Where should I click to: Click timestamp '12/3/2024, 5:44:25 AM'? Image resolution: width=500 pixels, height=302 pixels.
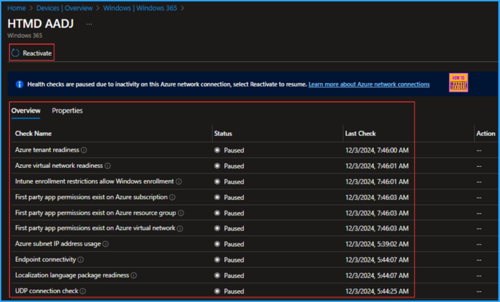(x=377, y=291)
